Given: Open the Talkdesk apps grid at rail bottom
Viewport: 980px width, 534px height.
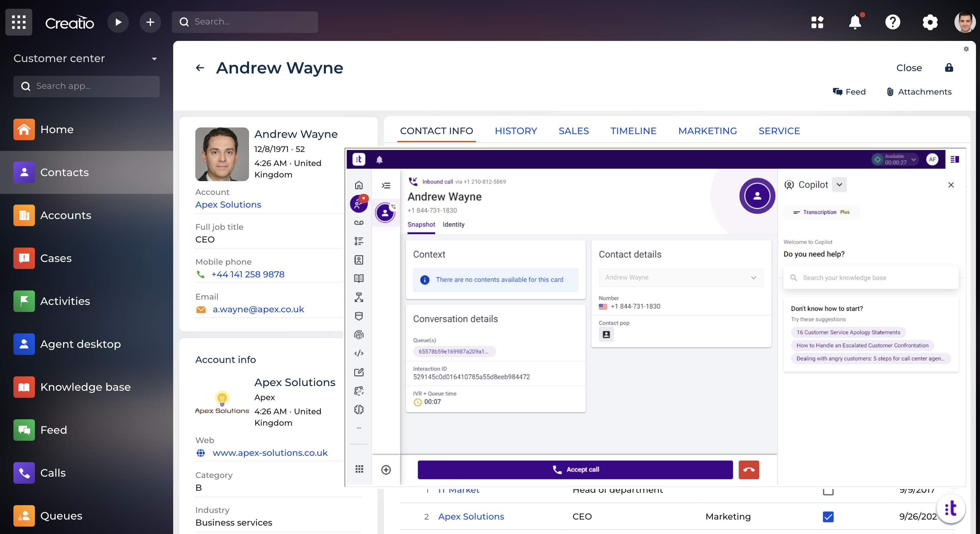Looking at the screenshot, I should pos(359,469).
